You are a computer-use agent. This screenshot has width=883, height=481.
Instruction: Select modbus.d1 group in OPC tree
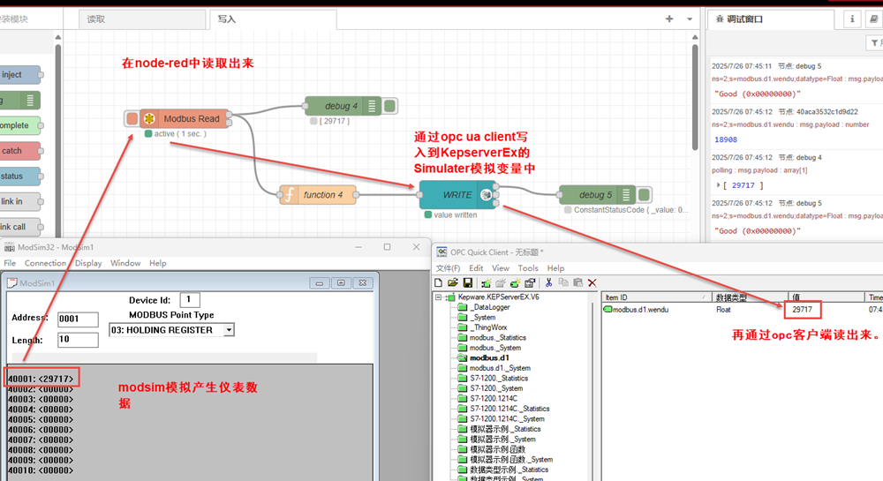489,357
